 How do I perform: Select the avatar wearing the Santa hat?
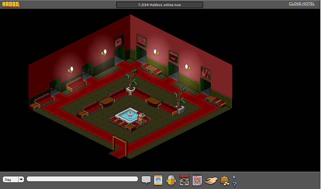[140, 117]
